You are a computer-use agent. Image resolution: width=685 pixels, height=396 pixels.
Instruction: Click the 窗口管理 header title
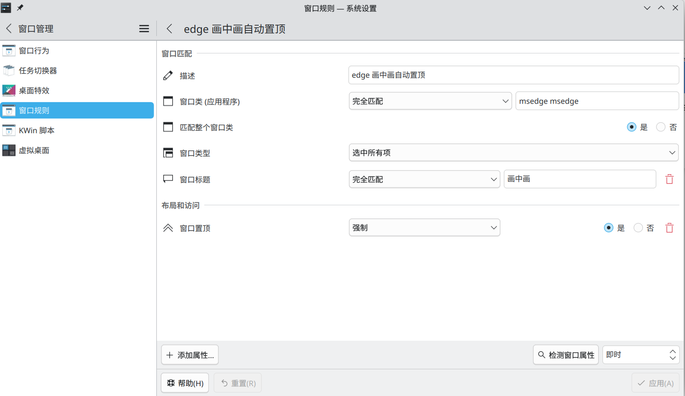36,29
